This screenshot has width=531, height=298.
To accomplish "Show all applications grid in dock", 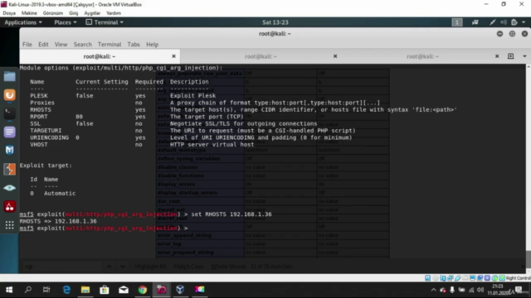I will [9, 225].
